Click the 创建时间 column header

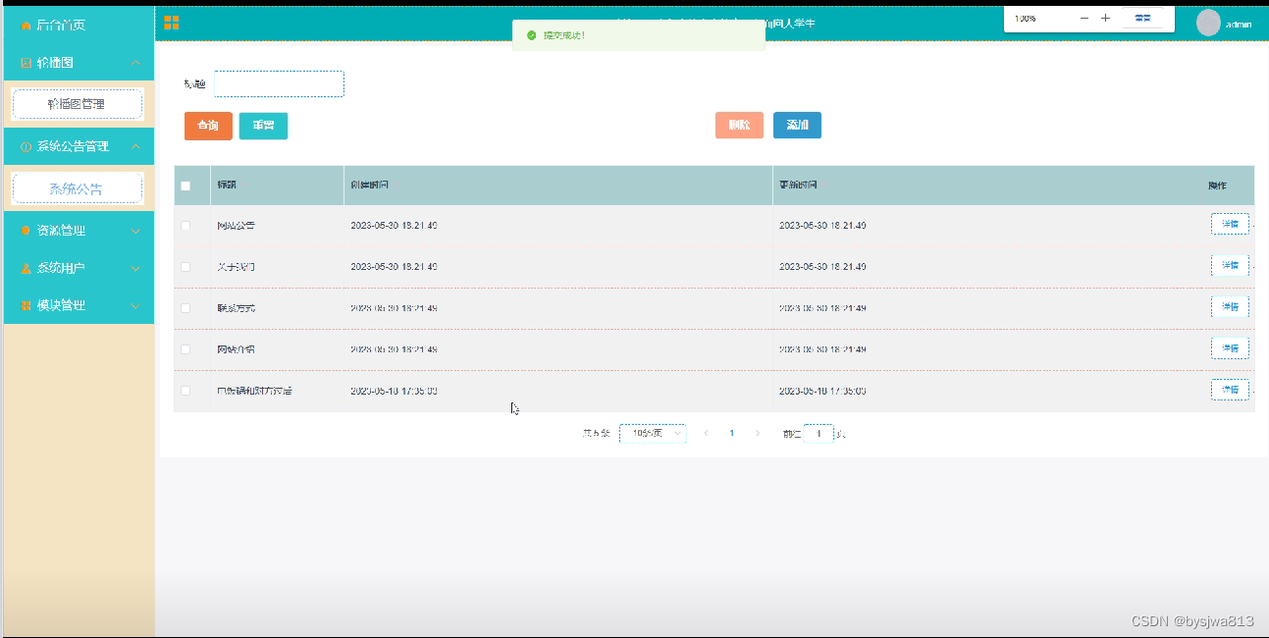(369, 186)
